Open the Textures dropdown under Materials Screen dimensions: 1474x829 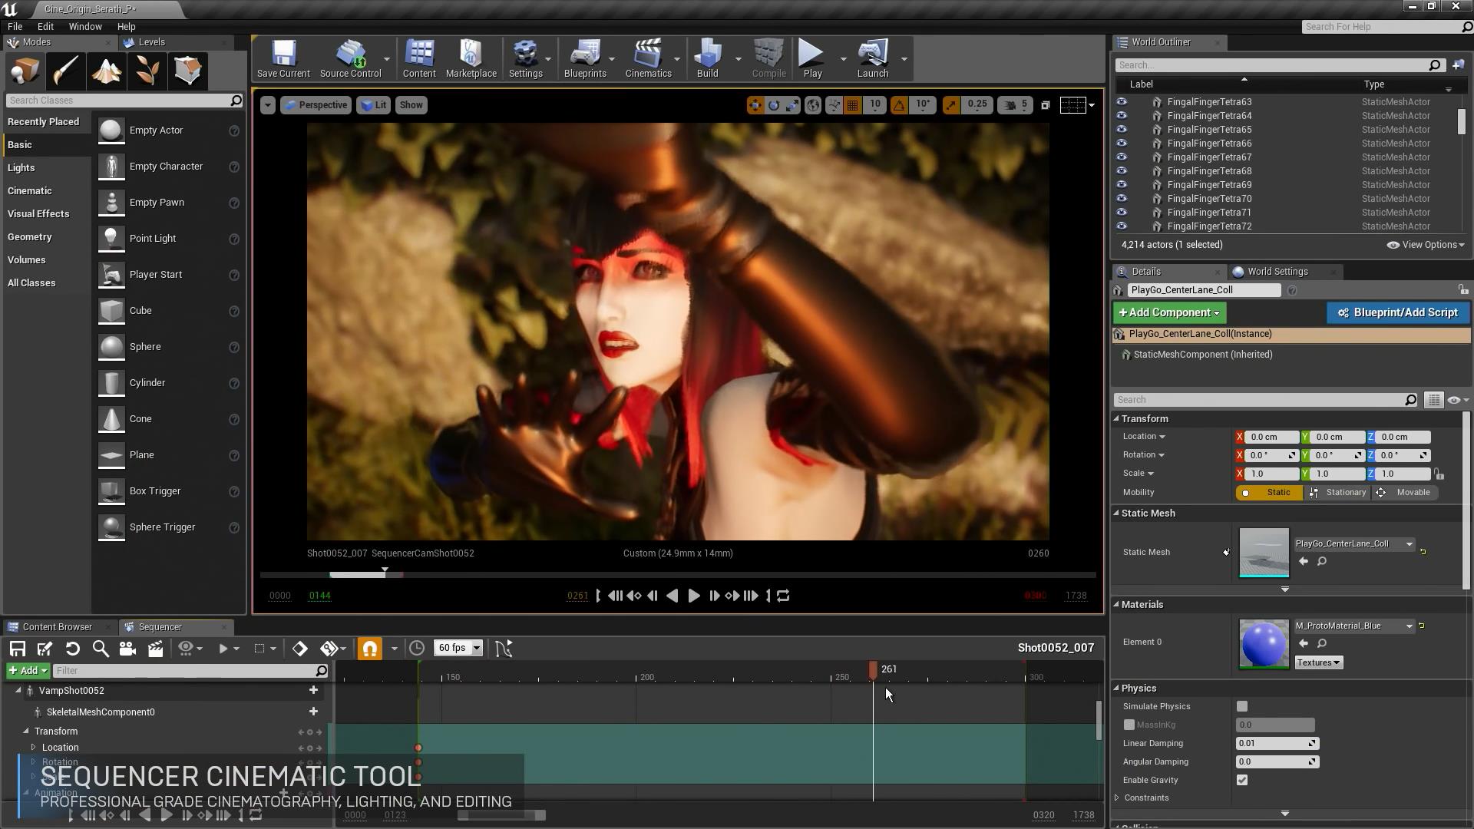point(1318,662)
